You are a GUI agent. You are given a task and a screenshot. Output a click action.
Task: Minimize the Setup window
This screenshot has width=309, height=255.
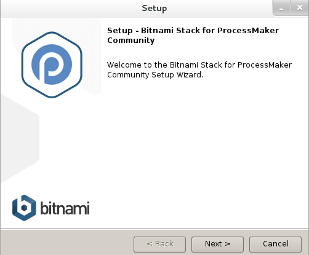[281, 8]
